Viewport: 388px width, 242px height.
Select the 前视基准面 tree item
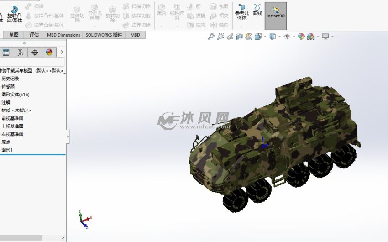[x=12, y=118]
